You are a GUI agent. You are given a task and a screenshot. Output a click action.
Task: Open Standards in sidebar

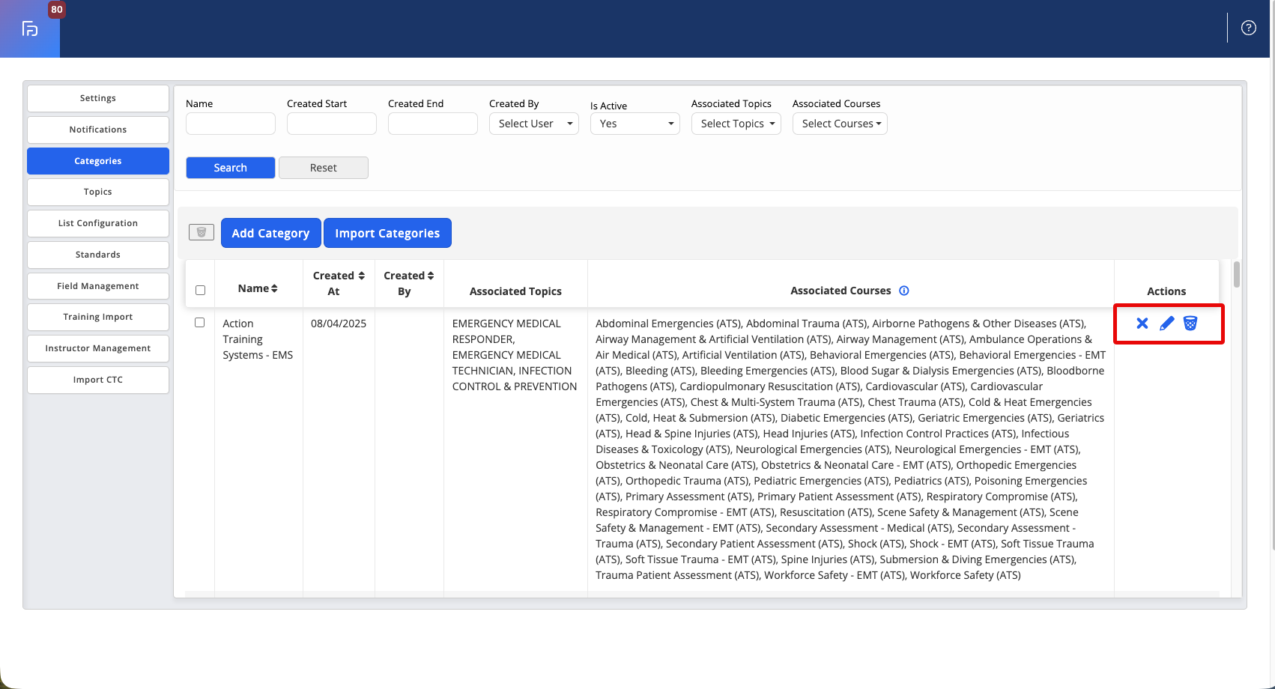click(x=98, y=255)
